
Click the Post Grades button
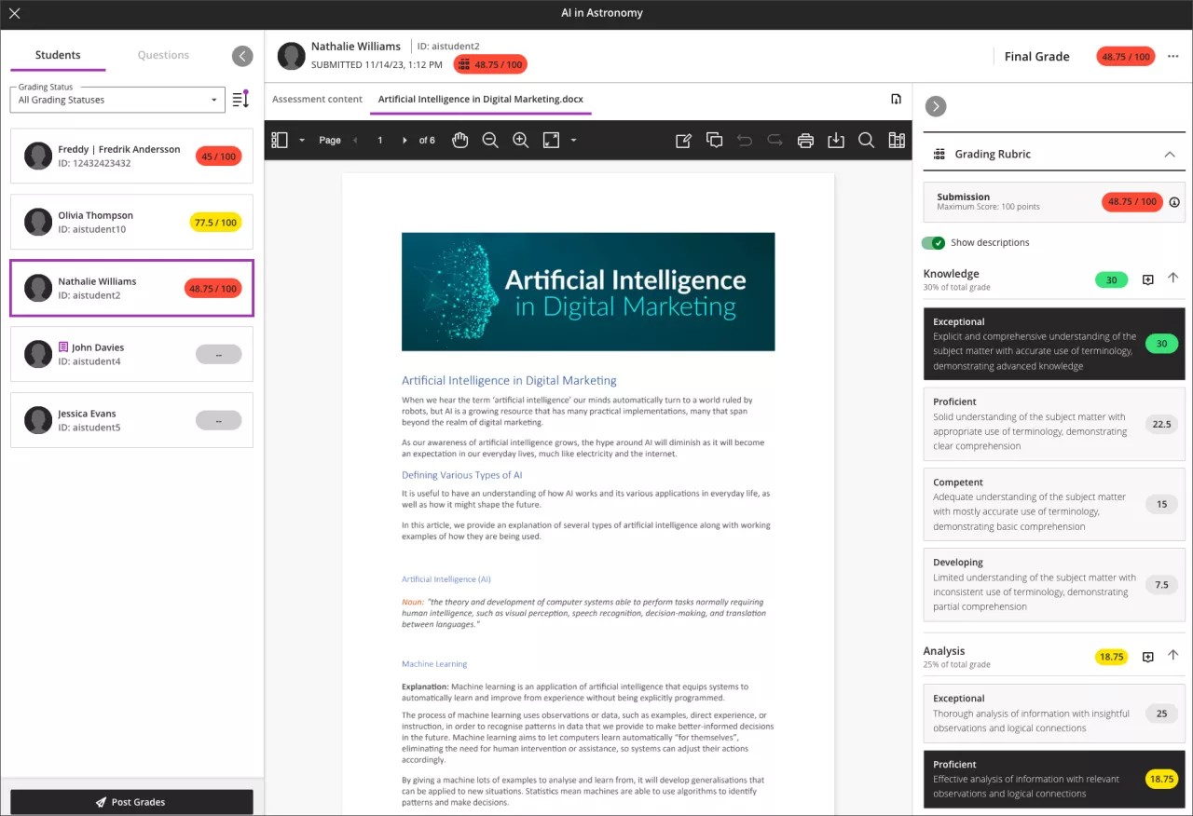point(130,801)
